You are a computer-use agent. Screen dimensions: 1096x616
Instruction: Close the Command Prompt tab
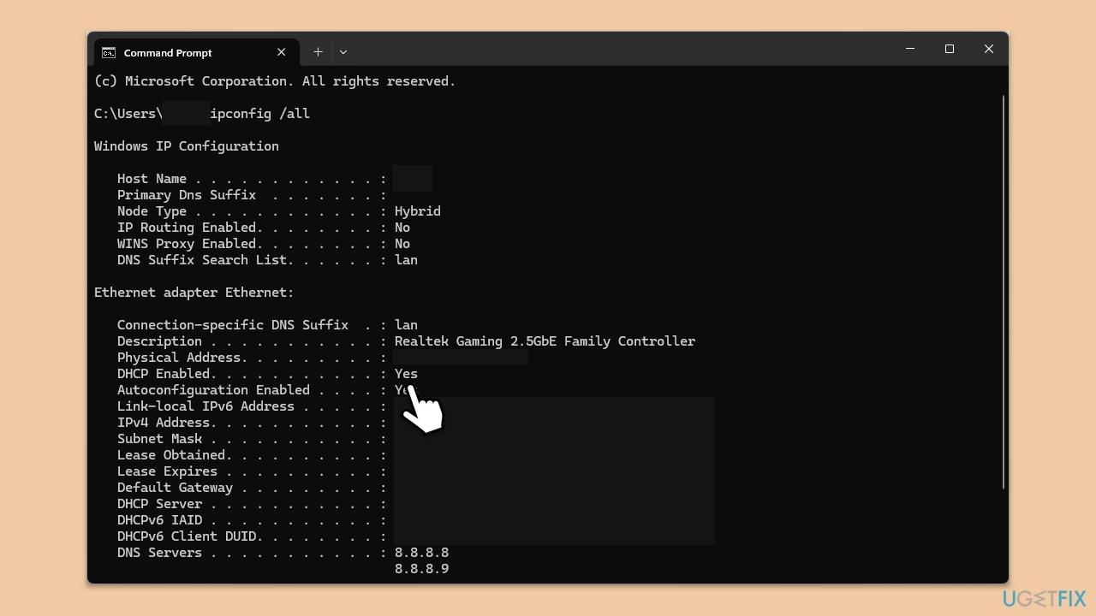pos(282,52)
